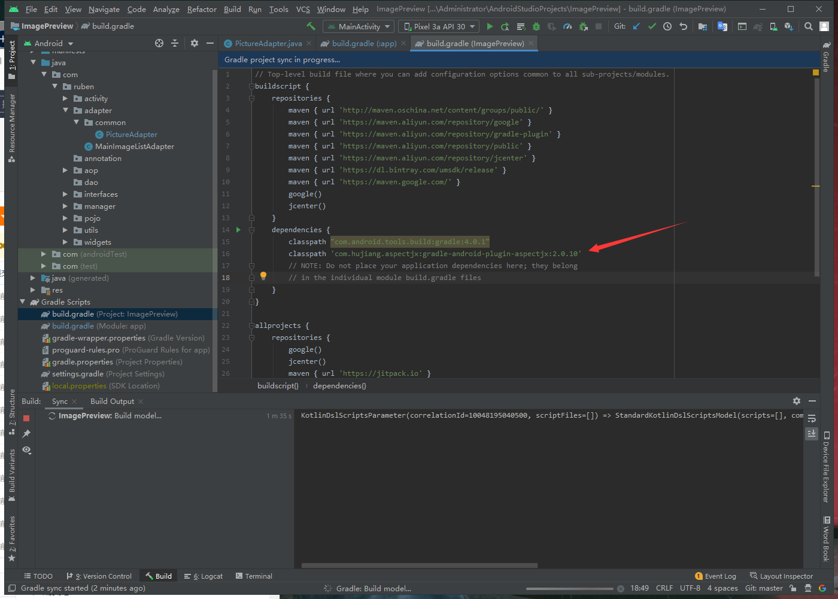Viewport: 838px width, 599px height.
Task: Stop the Gradle sync with red square
Action: tap(26, 418)
